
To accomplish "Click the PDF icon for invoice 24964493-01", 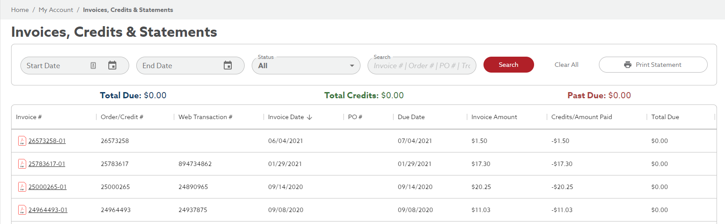I will point(22,210).
